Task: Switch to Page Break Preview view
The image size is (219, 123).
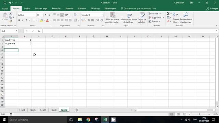Action: [185, 114]
